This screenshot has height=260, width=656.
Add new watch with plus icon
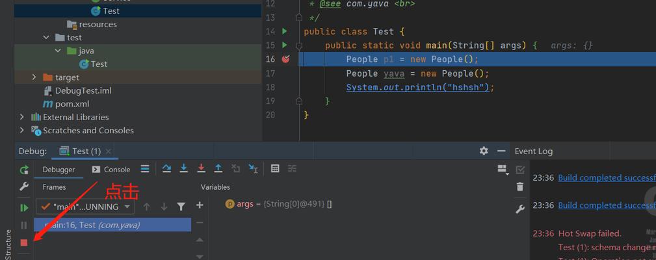[x=200, y=205]
